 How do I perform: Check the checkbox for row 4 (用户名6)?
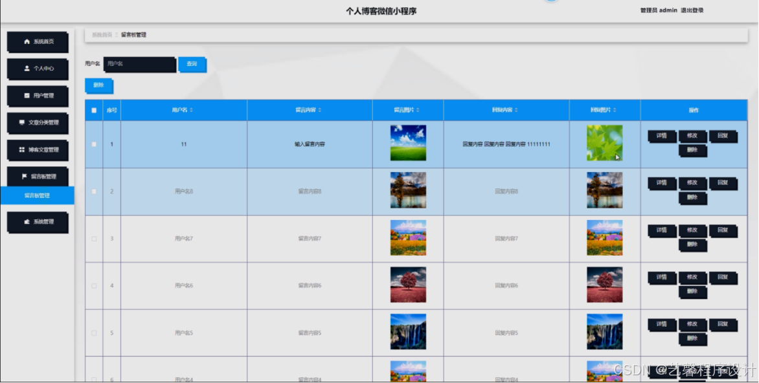point(94,286)
